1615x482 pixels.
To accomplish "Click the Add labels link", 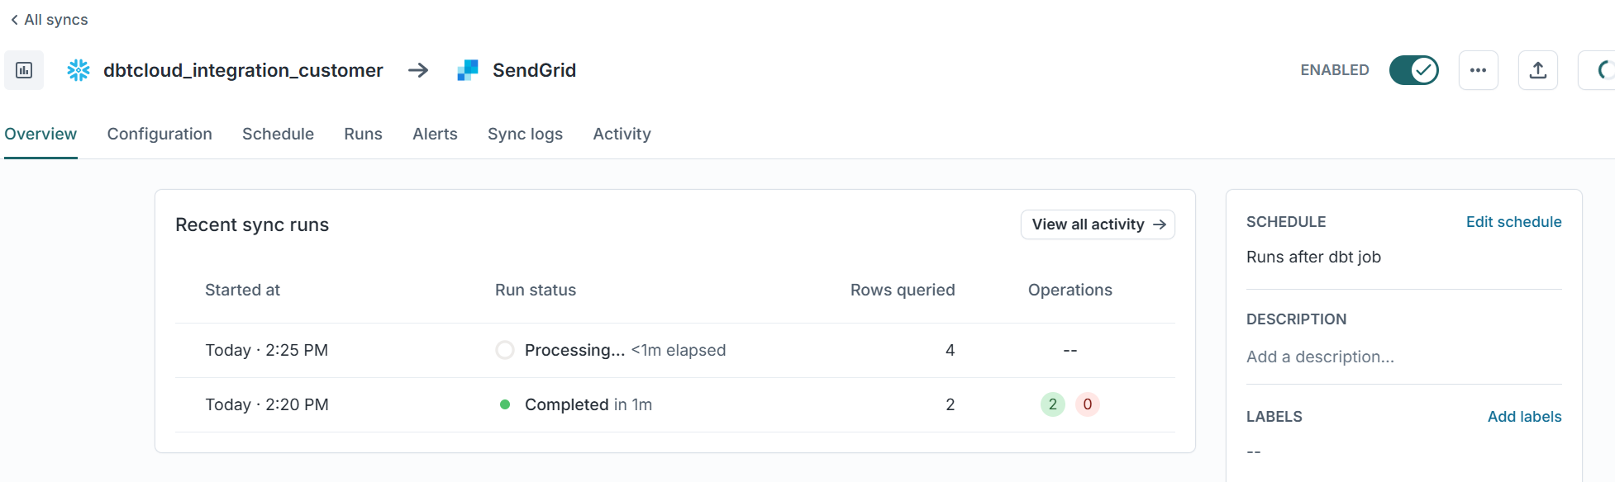I will 1524,417.
